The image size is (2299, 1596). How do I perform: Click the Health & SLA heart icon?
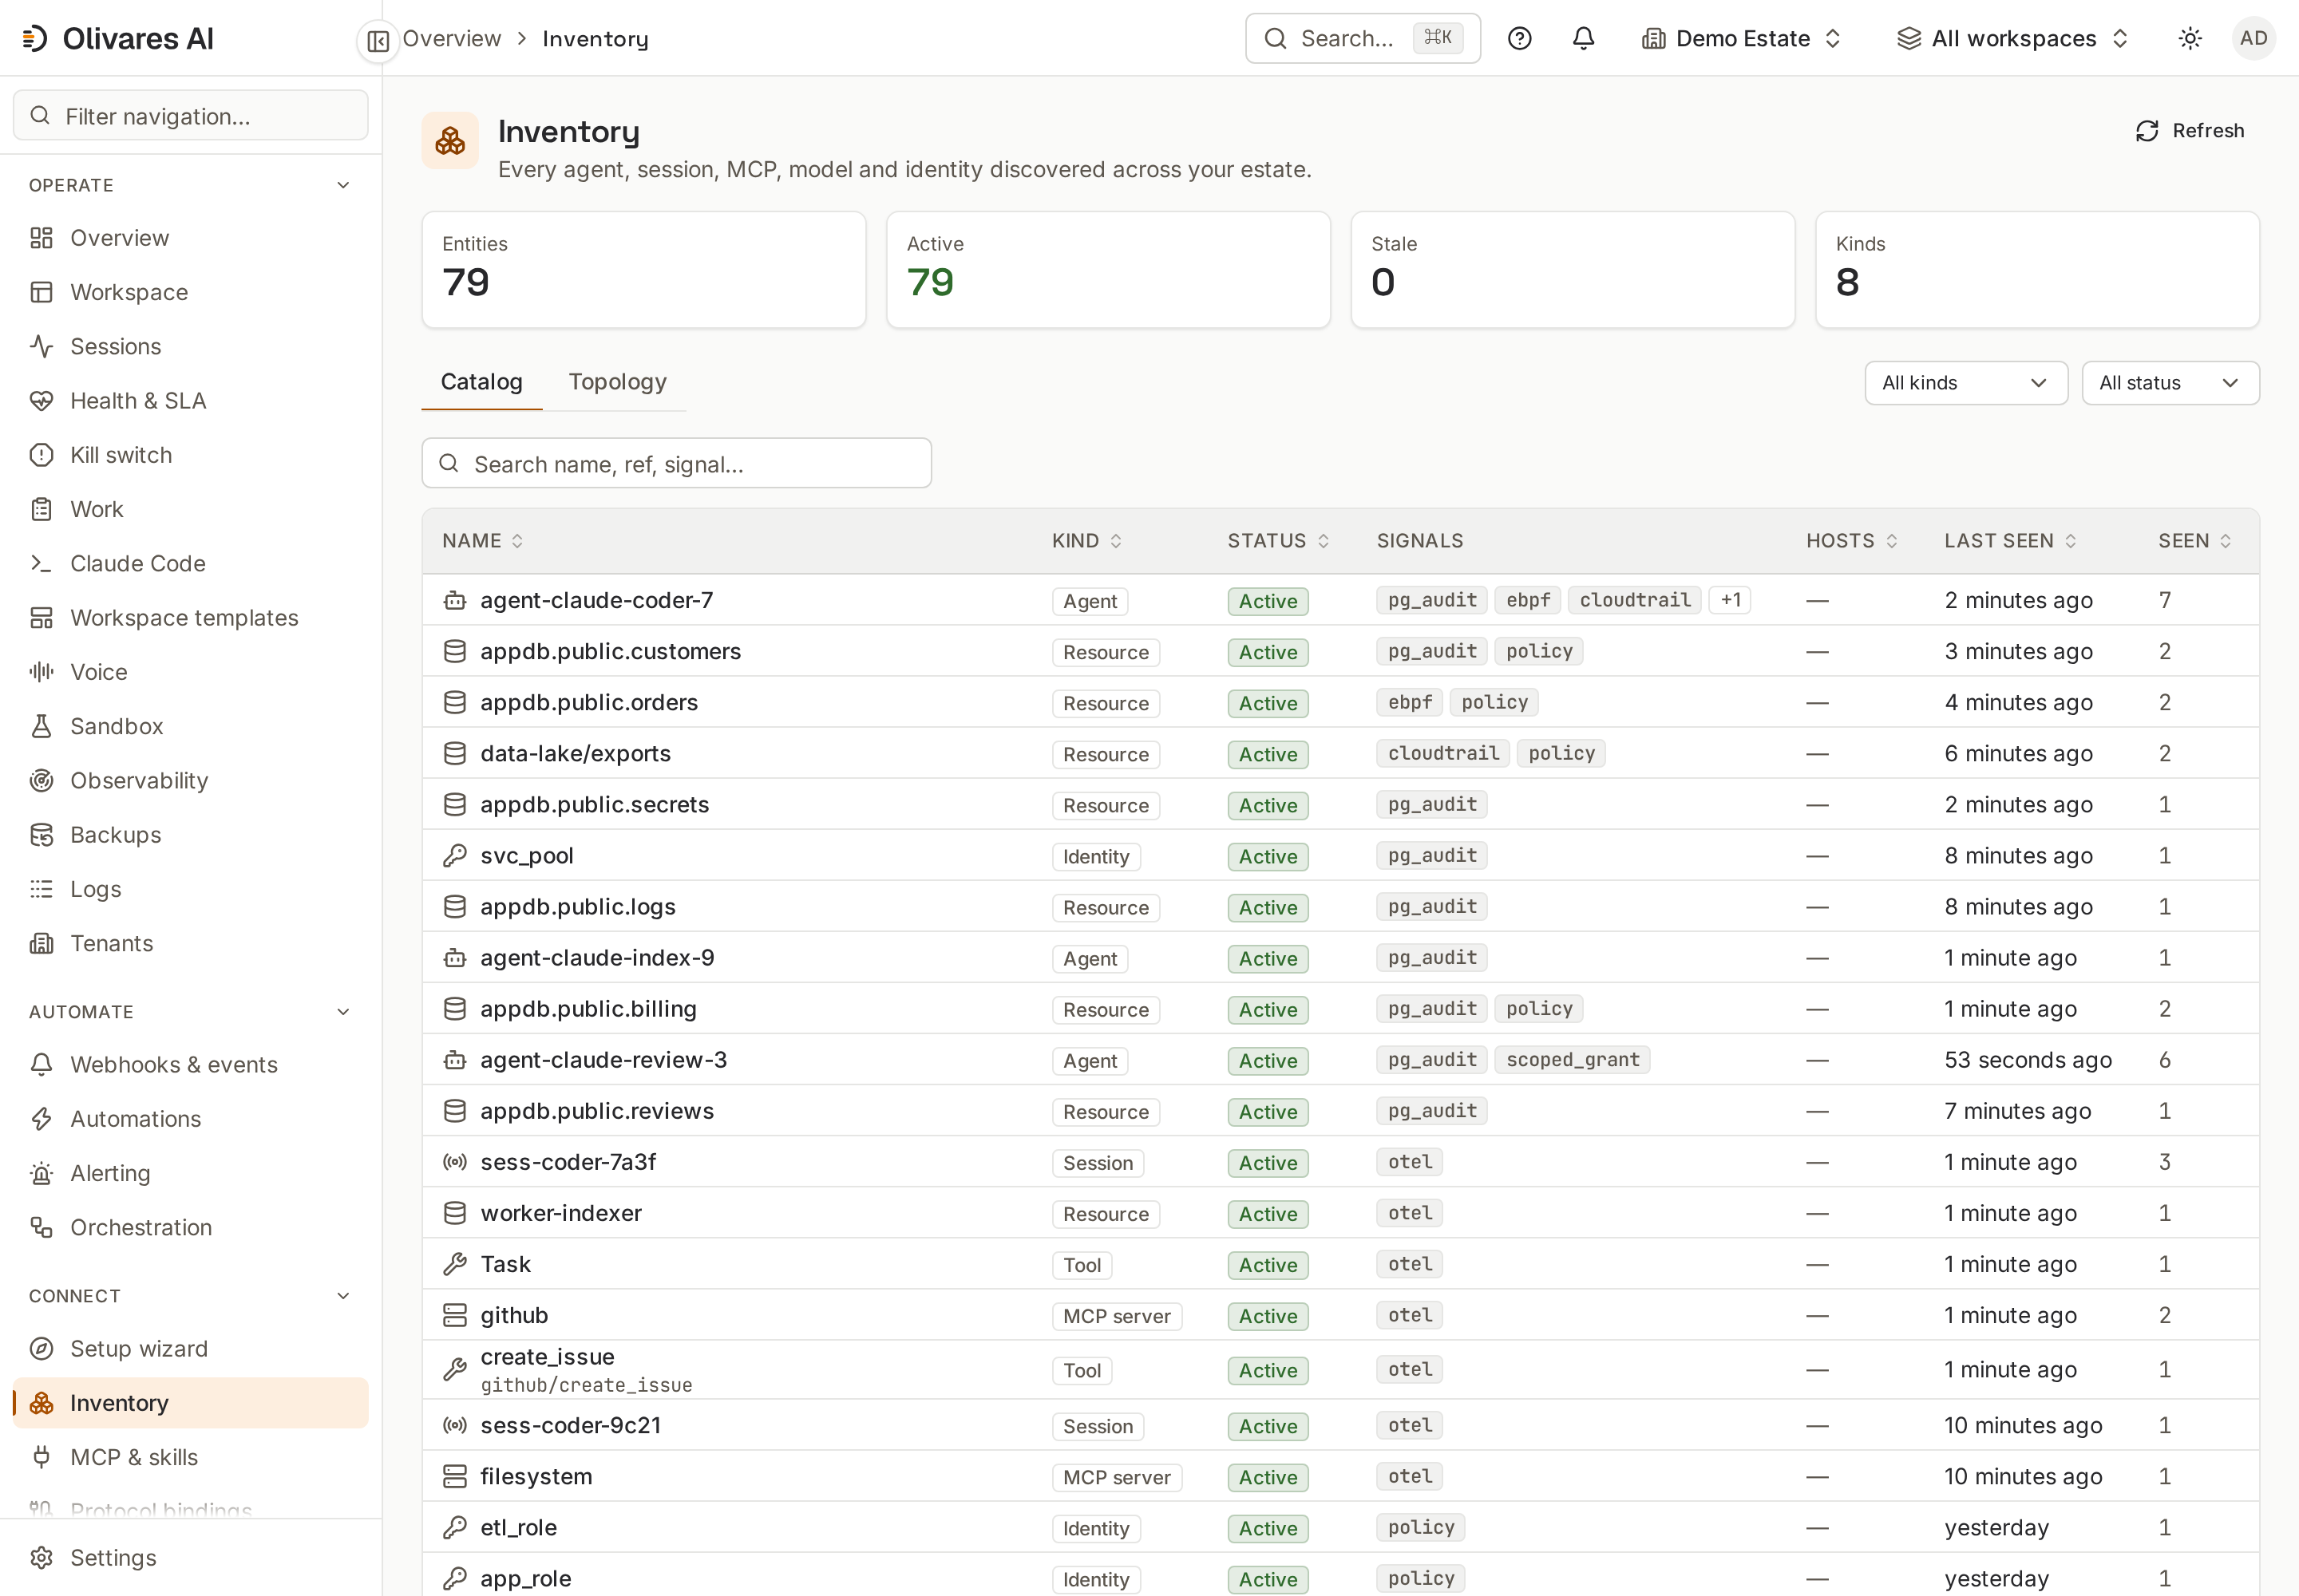click(x=41, y=401)
